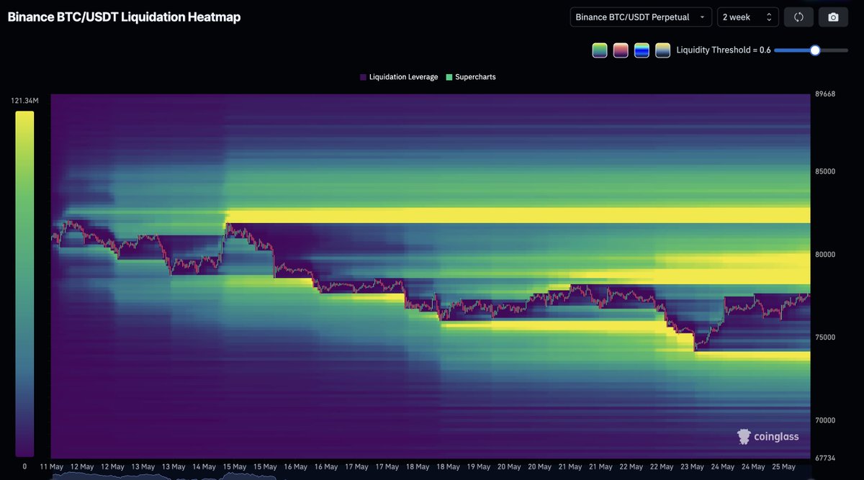
Task: Click the 11 May date axis label
Action: tap(51, 466)
